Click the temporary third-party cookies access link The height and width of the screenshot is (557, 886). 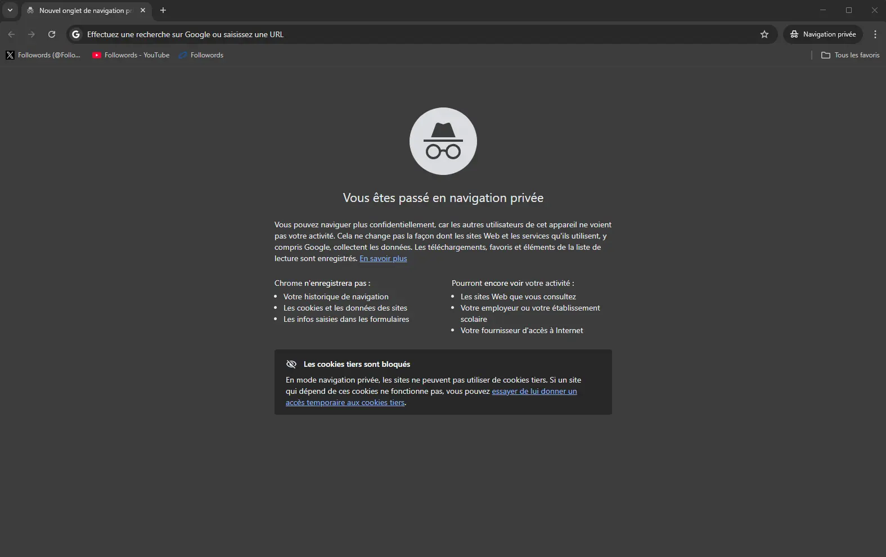(431, 397)
